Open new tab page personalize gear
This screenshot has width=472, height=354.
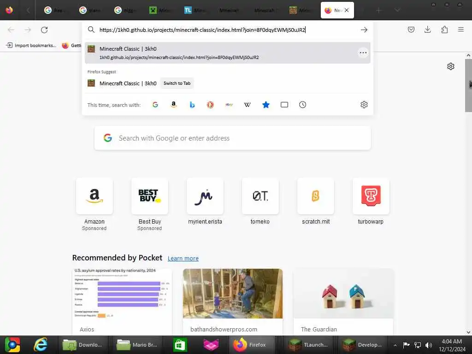tap(451, 66)
